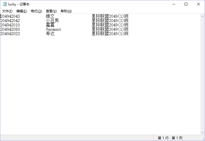Click 星际联盟2049(1)班 in the 希达 row
205x141 pixels.
coord(110,34)
